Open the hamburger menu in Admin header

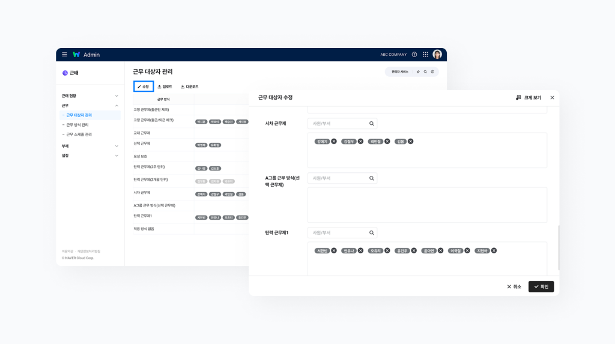point(64,55)
